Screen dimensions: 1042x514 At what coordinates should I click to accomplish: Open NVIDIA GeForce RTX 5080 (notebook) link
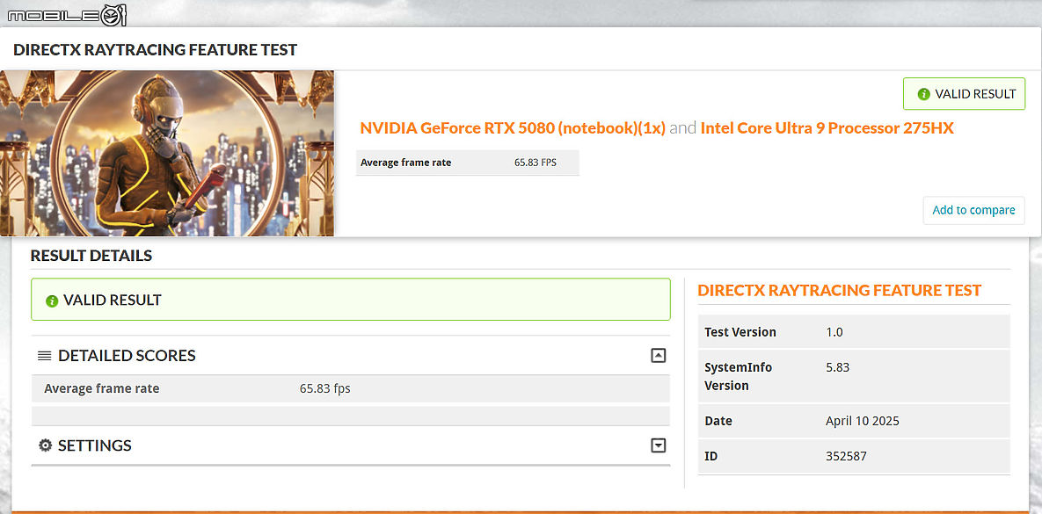[513, 128]
